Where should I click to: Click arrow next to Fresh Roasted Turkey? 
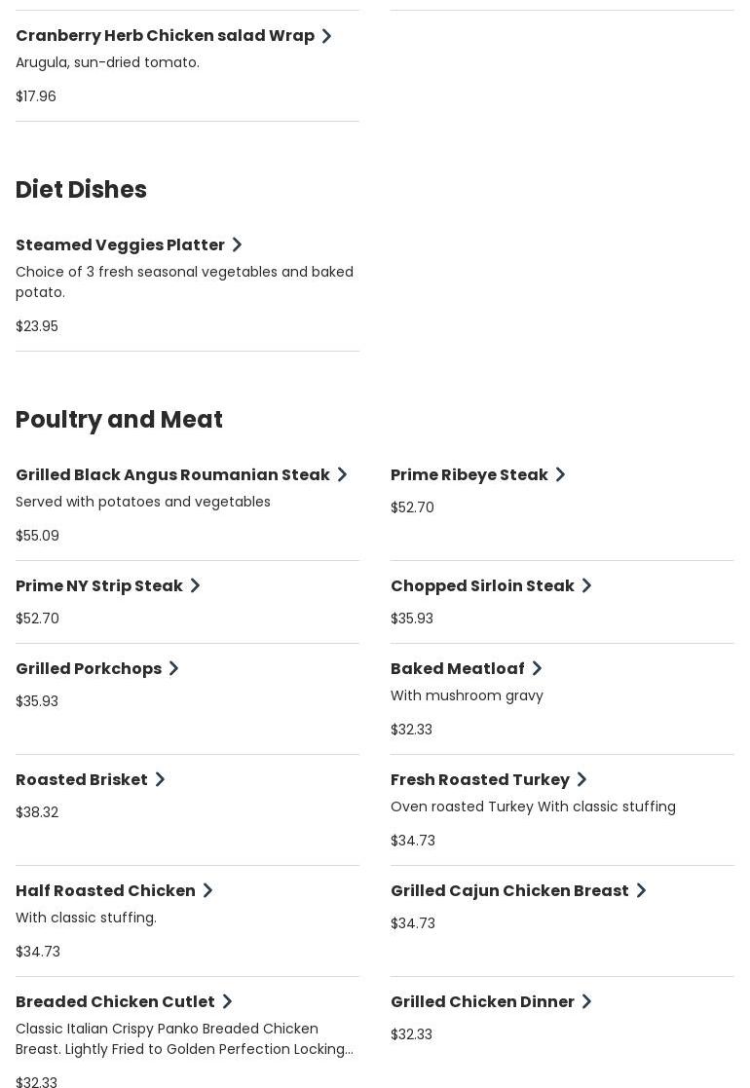[582, 780]
